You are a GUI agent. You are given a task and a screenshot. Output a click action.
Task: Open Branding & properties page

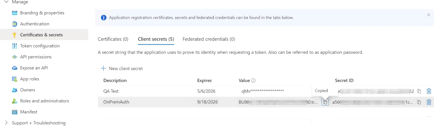click(x=42, y=13)
